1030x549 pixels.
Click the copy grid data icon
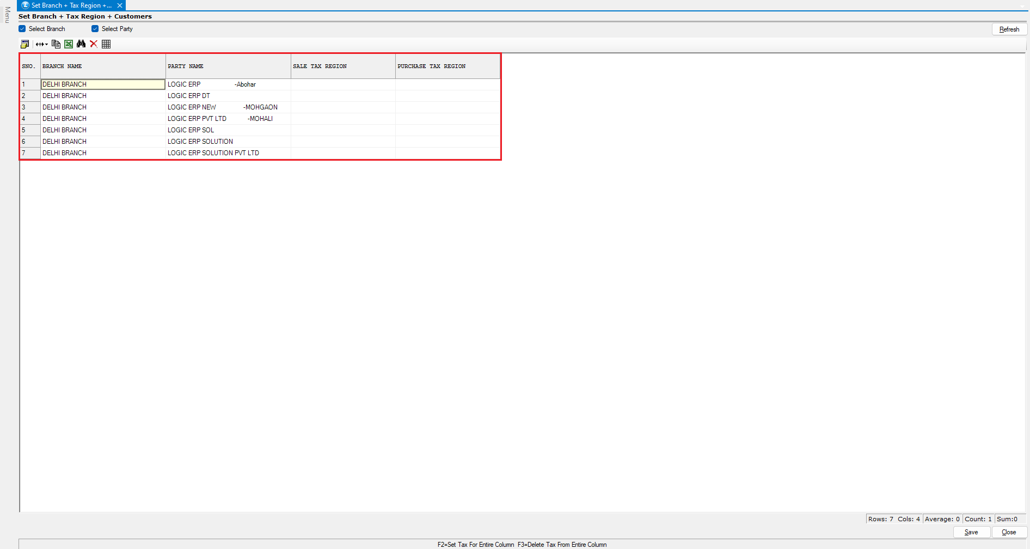tap(56, 44)
